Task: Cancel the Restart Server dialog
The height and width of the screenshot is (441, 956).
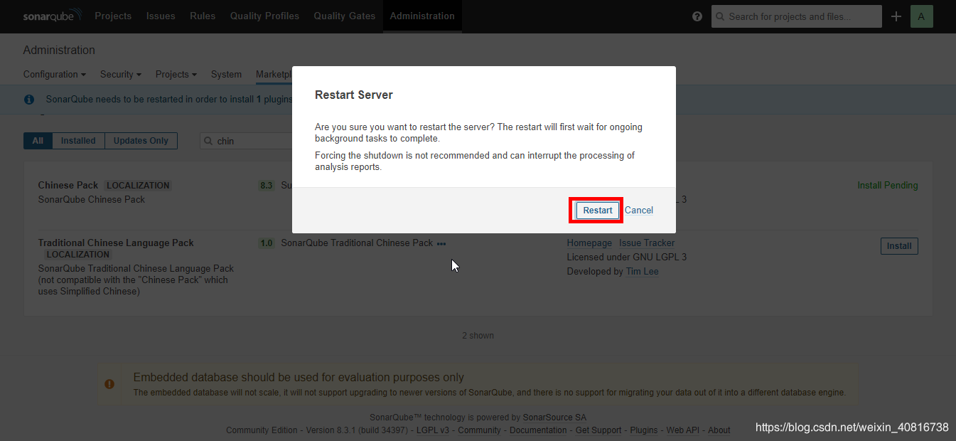Action: coord(639,211)
